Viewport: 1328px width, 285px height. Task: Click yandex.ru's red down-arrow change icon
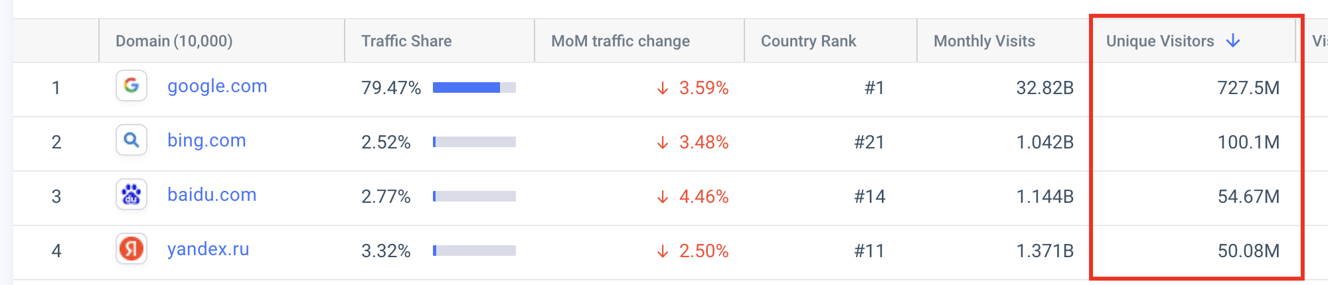tap(663, 251)
